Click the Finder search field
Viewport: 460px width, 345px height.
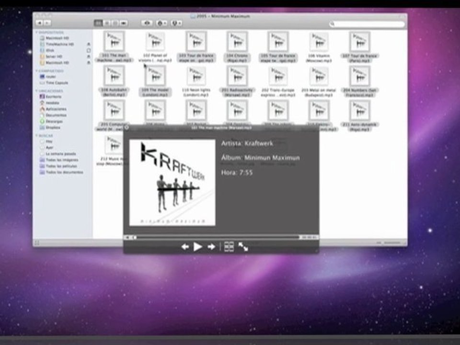tap(367, 24)
